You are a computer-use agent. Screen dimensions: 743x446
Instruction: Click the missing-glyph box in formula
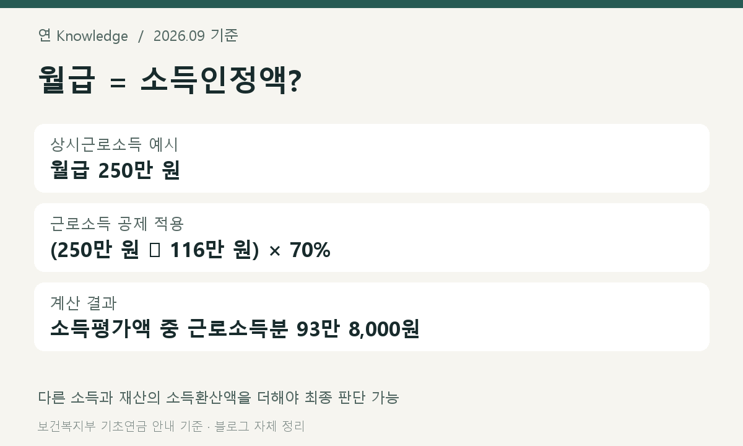point(155,250)
